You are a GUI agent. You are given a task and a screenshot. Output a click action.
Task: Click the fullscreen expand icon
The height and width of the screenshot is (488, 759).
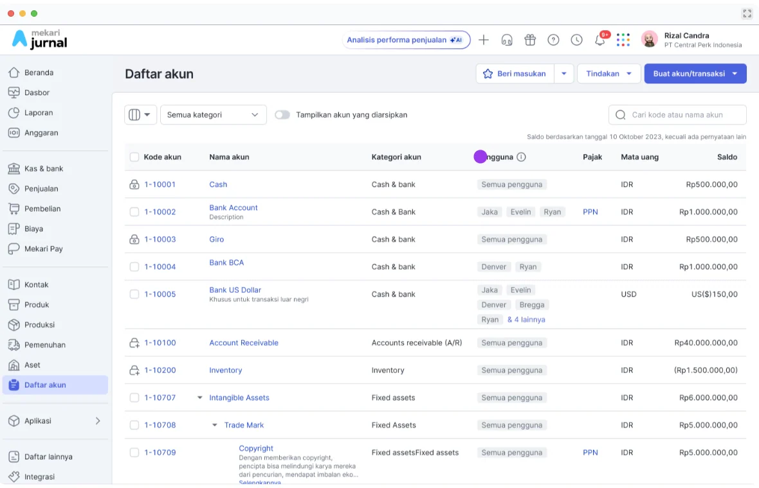click(747, 13)
